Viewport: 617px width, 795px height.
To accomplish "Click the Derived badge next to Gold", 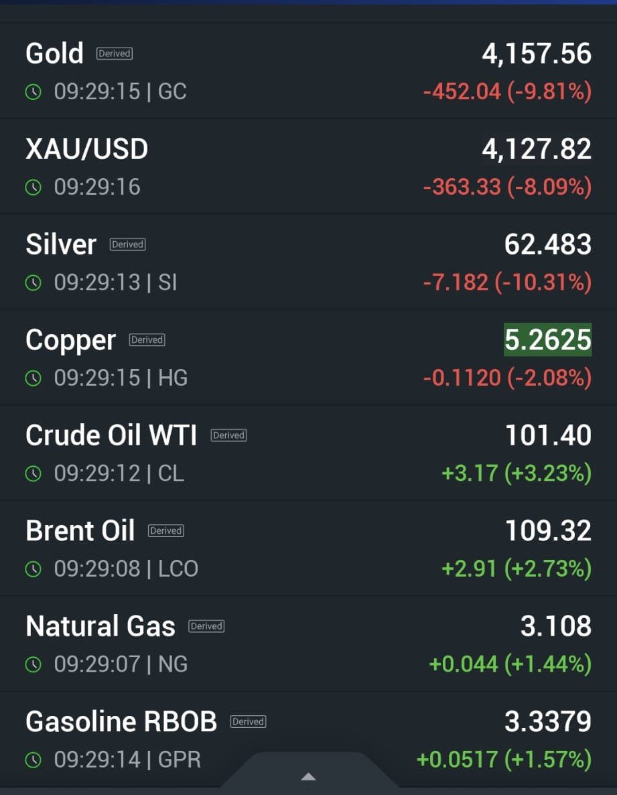I will [x=115, y=54].
